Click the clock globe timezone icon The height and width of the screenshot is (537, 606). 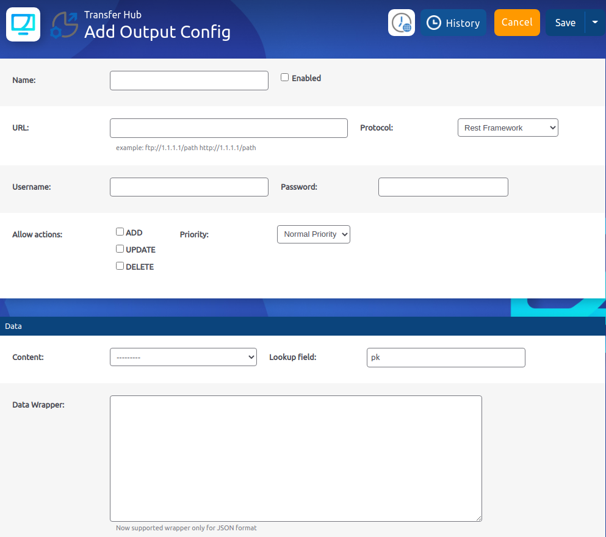coord(402,23)
